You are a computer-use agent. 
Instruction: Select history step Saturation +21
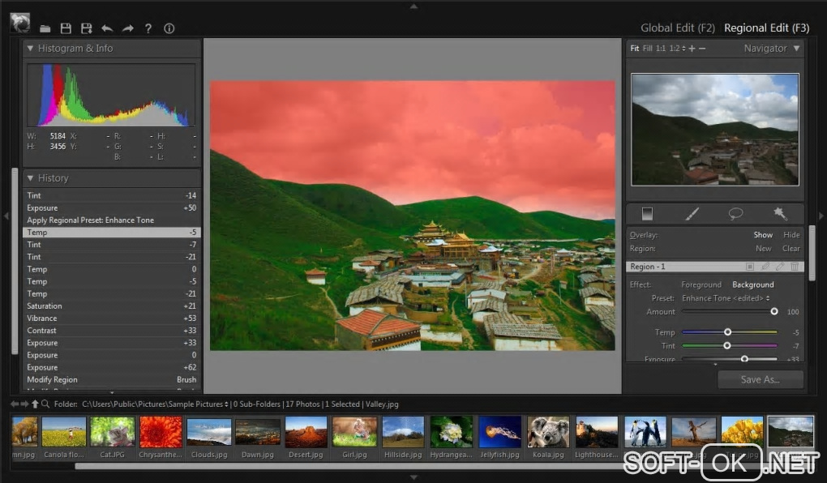coord(112,306)
